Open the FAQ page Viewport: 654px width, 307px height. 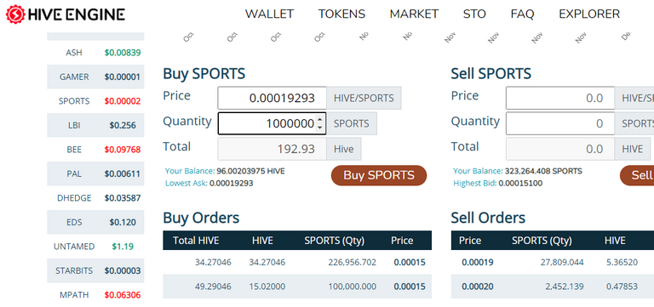[522, 14]
